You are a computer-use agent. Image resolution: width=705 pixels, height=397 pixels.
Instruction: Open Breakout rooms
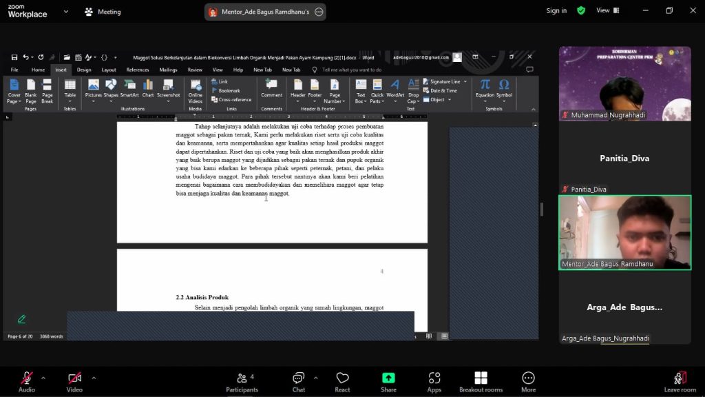[481, 380]
